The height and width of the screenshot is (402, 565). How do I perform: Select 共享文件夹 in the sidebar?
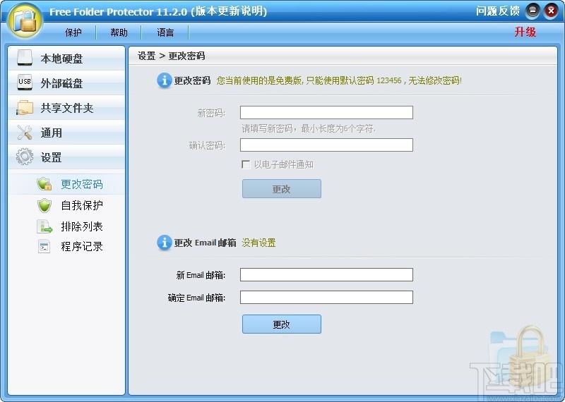pos(66,108)
